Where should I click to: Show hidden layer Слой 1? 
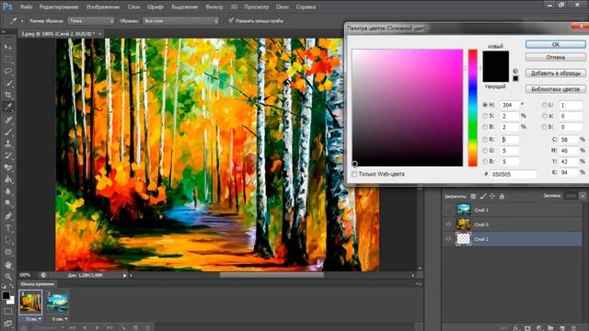[x=448, y=210]
